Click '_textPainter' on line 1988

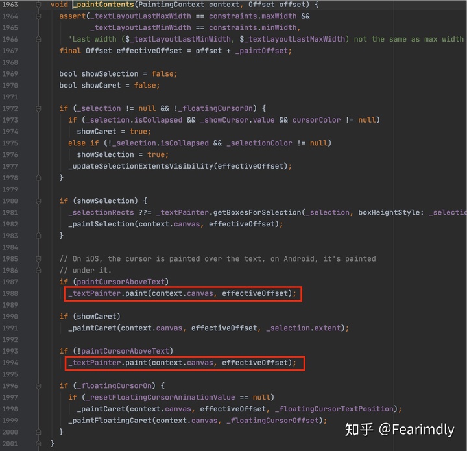[x=95, y=294]
